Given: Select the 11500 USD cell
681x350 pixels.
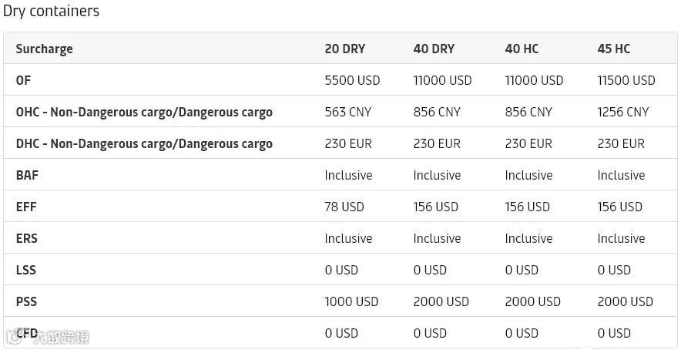Looking at the screenshot, I should point(626,80).
